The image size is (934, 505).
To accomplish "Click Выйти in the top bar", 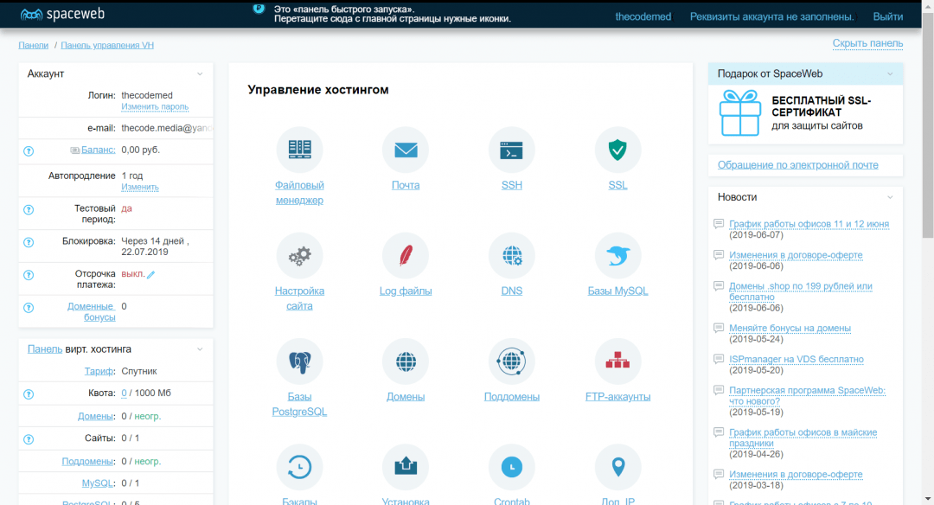I will pyautogui.click(x=887, y=16).
